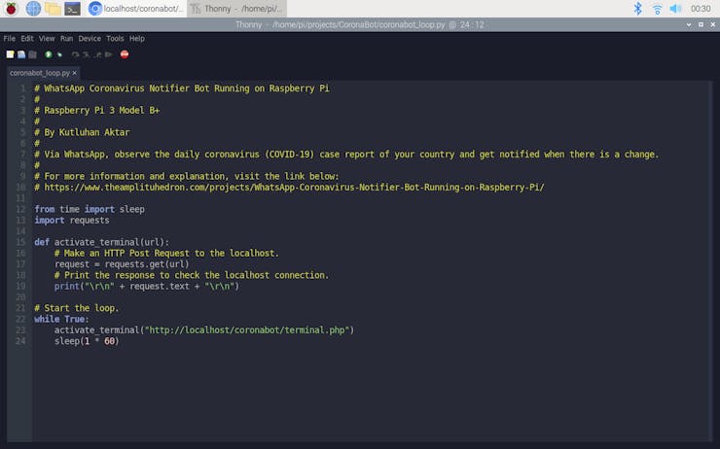Image resolution: width=720 pixels, height=449 pixels.
Task: Open the Tools menu
Action: point(115,39)
